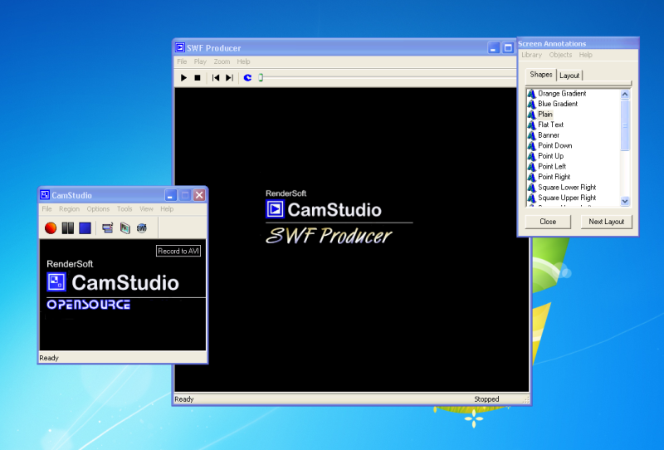Screen dimensions: 664x450
Task: Select Point Down shape
Action: click(554, 145)
